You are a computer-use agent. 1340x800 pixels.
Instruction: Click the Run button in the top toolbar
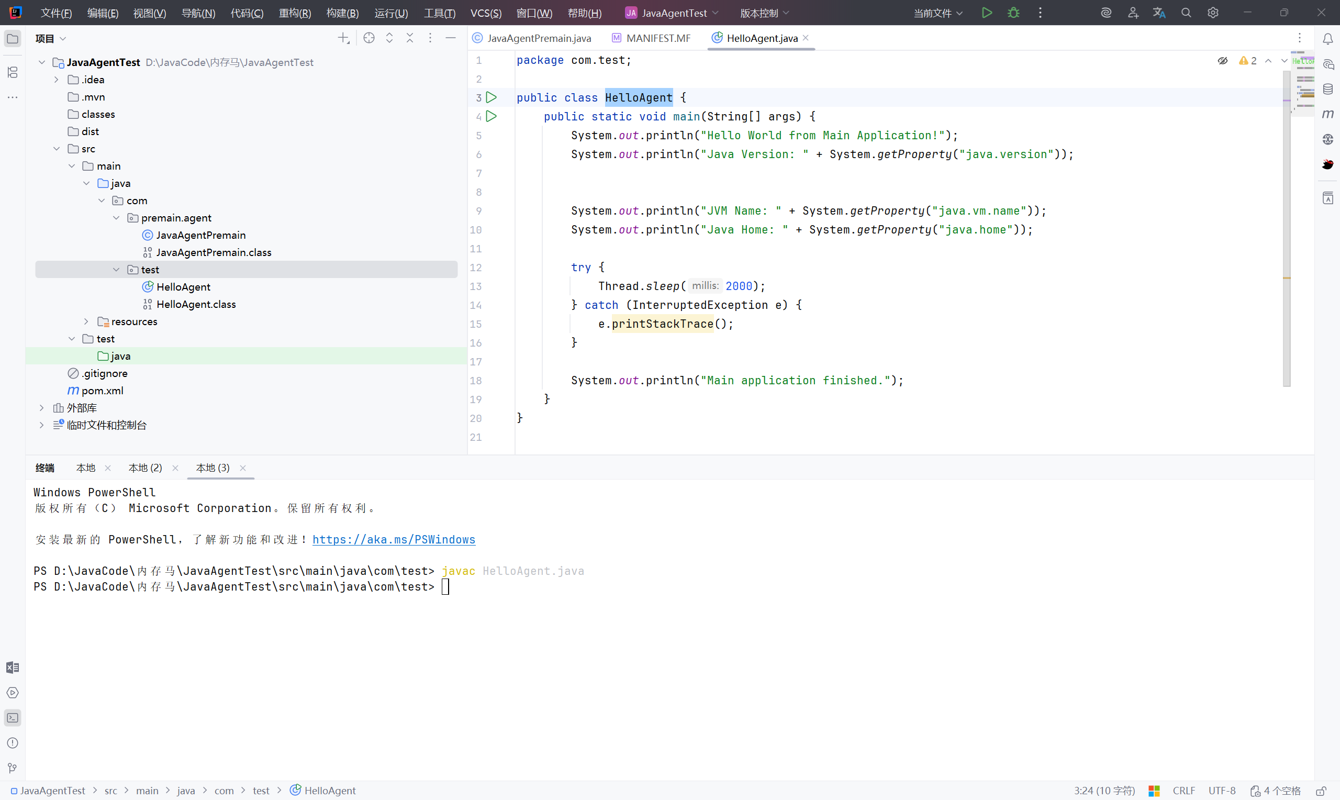[x=987, y=13]
